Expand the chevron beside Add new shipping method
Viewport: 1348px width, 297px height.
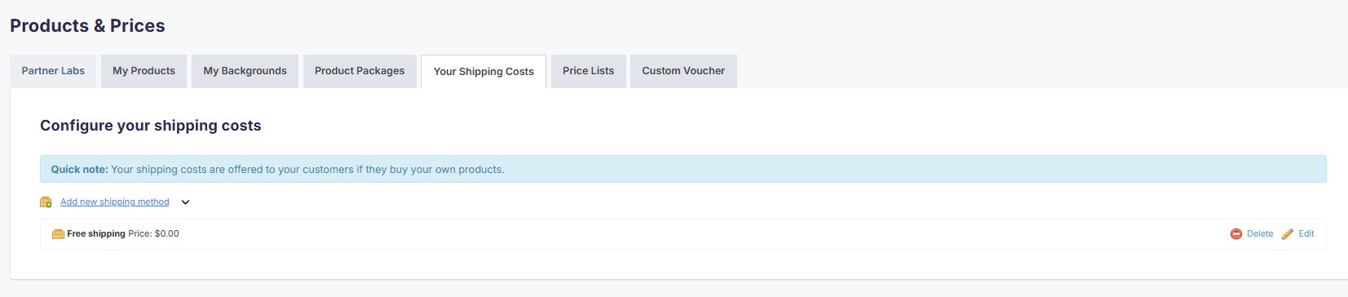[x=185, y=202]
